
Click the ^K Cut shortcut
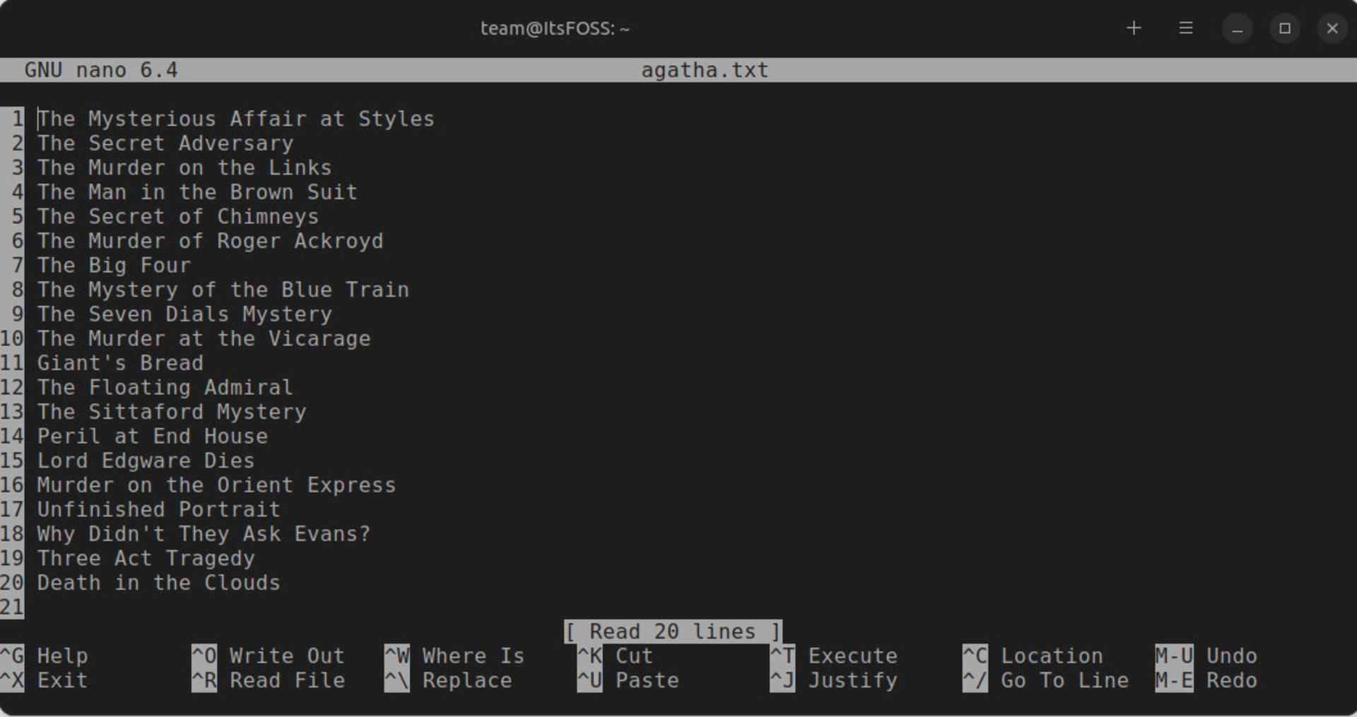[615, 656]
